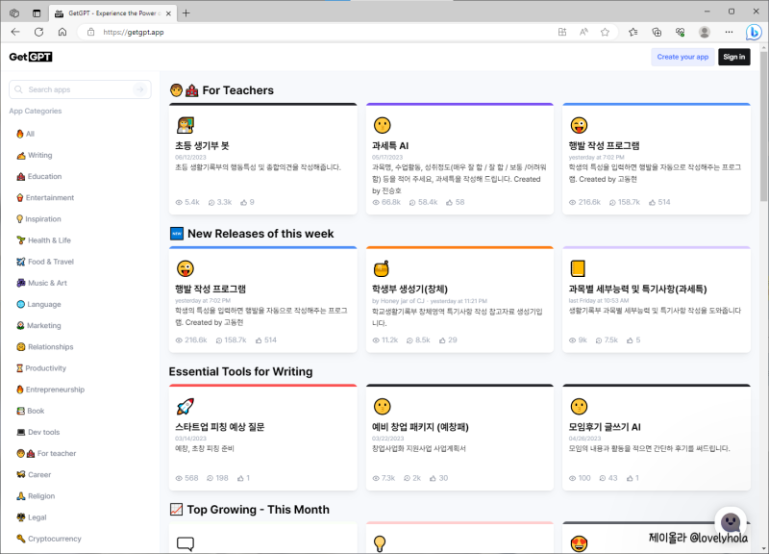Viewport: 769px width, 554px height.
Task: Open 행발 작성 프로그램 in For Teachers
Action: click(x=604, y=146)
